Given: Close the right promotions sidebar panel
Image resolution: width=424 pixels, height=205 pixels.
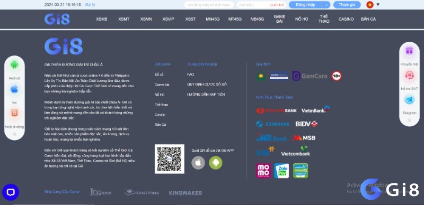Looking at the screenshot, I should click(x=409, y=120).
